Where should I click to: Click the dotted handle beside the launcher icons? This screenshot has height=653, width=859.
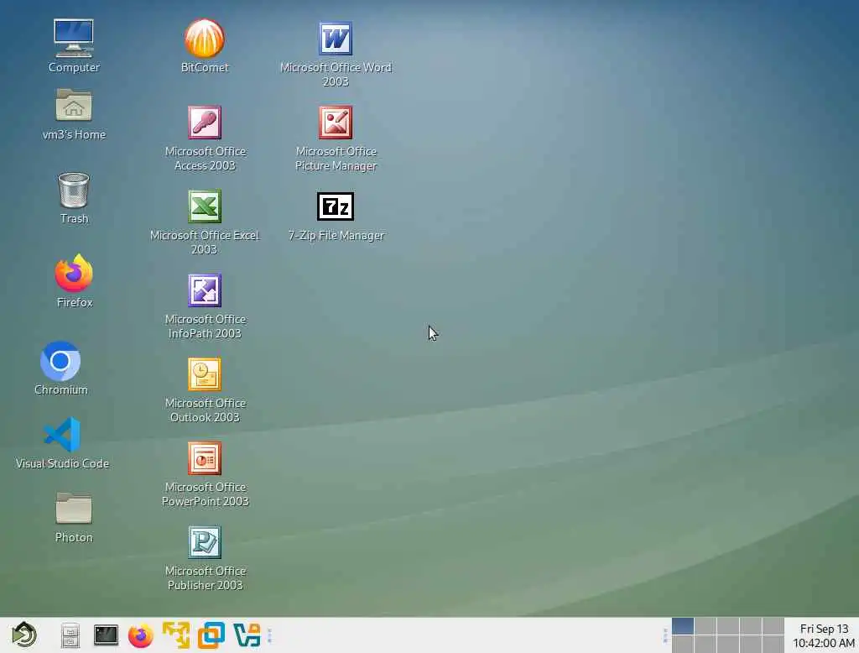tap(269, 635)
